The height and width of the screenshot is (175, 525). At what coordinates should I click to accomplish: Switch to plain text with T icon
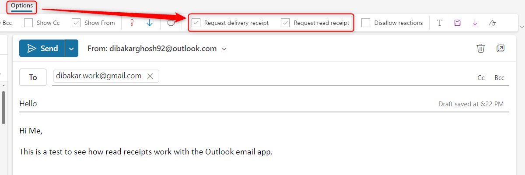pyautogui.click(x=440, y=23)
